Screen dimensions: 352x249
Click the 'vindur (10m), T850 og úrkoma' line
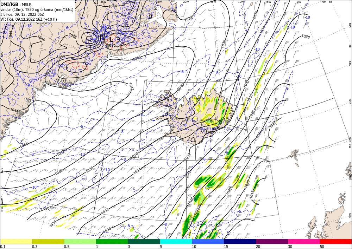tap(37, 9)
